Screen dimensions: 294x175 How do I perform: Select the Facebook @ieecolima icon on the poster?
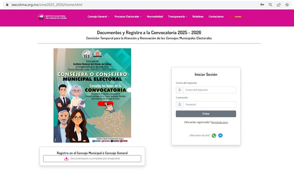pyautogui.click(x=93, y=141)
